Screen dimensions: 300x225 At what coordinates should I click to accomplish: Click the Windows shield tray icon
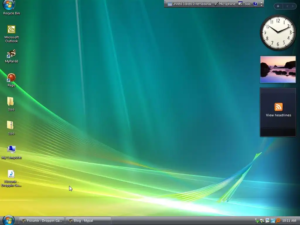click(262, 221)
